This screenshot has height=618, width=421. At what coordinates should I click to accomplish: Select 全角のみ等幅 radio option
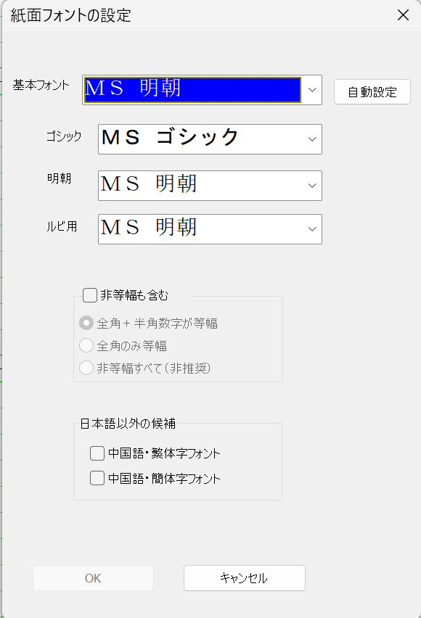(x=86, y=346)
